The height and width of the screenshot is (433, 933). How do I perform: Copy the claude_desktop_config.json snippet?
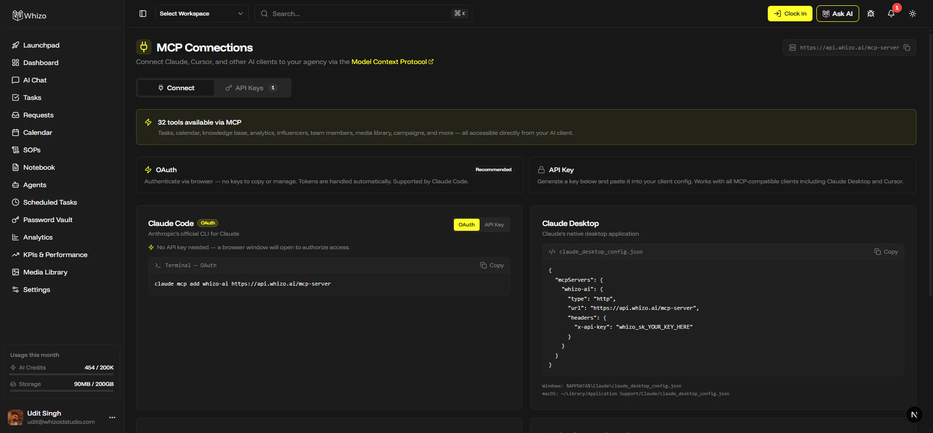point(886,252)
